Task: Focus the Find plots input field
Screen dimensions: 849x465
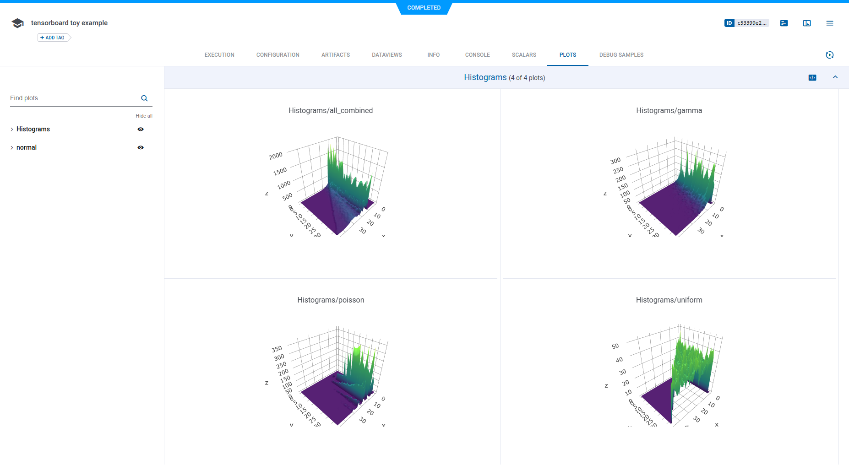Action: point(73,98)
